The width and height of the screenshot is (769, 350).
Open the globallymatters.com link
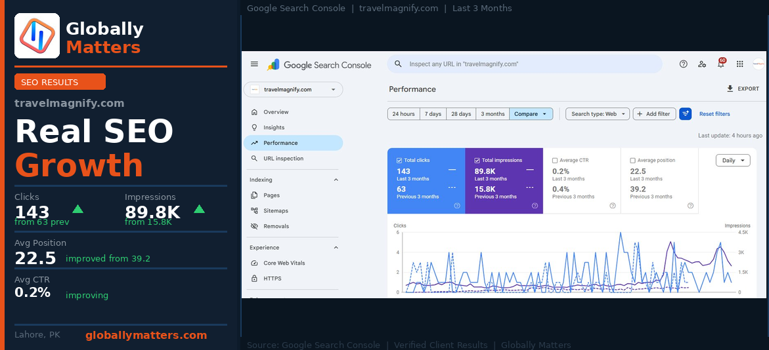click(x=146, y=336)
